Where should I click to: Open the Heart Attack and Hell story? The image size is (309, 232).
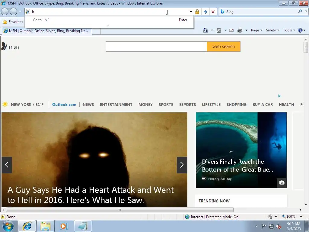(91, 195)
